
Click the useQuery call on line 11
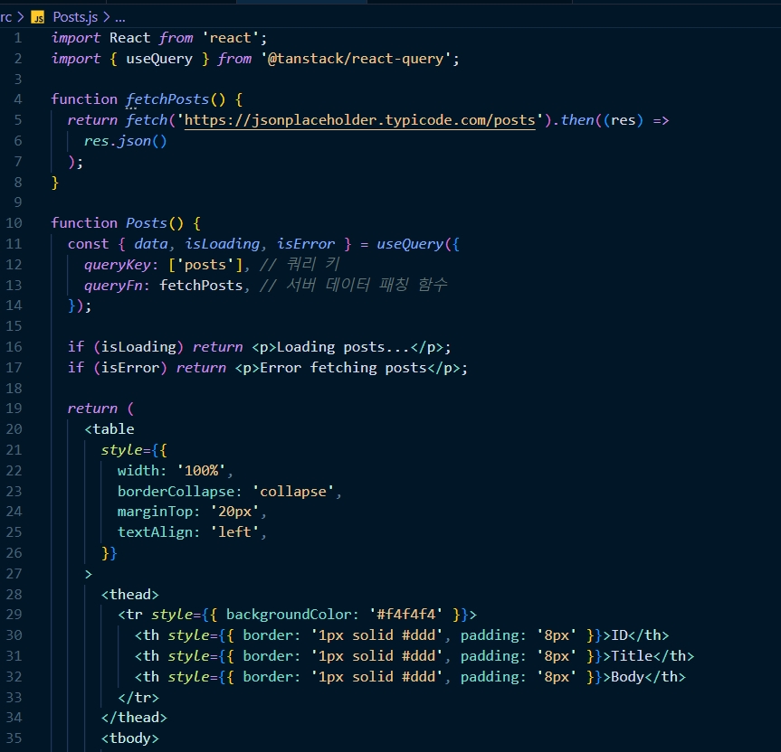click(x=410, y=244)
